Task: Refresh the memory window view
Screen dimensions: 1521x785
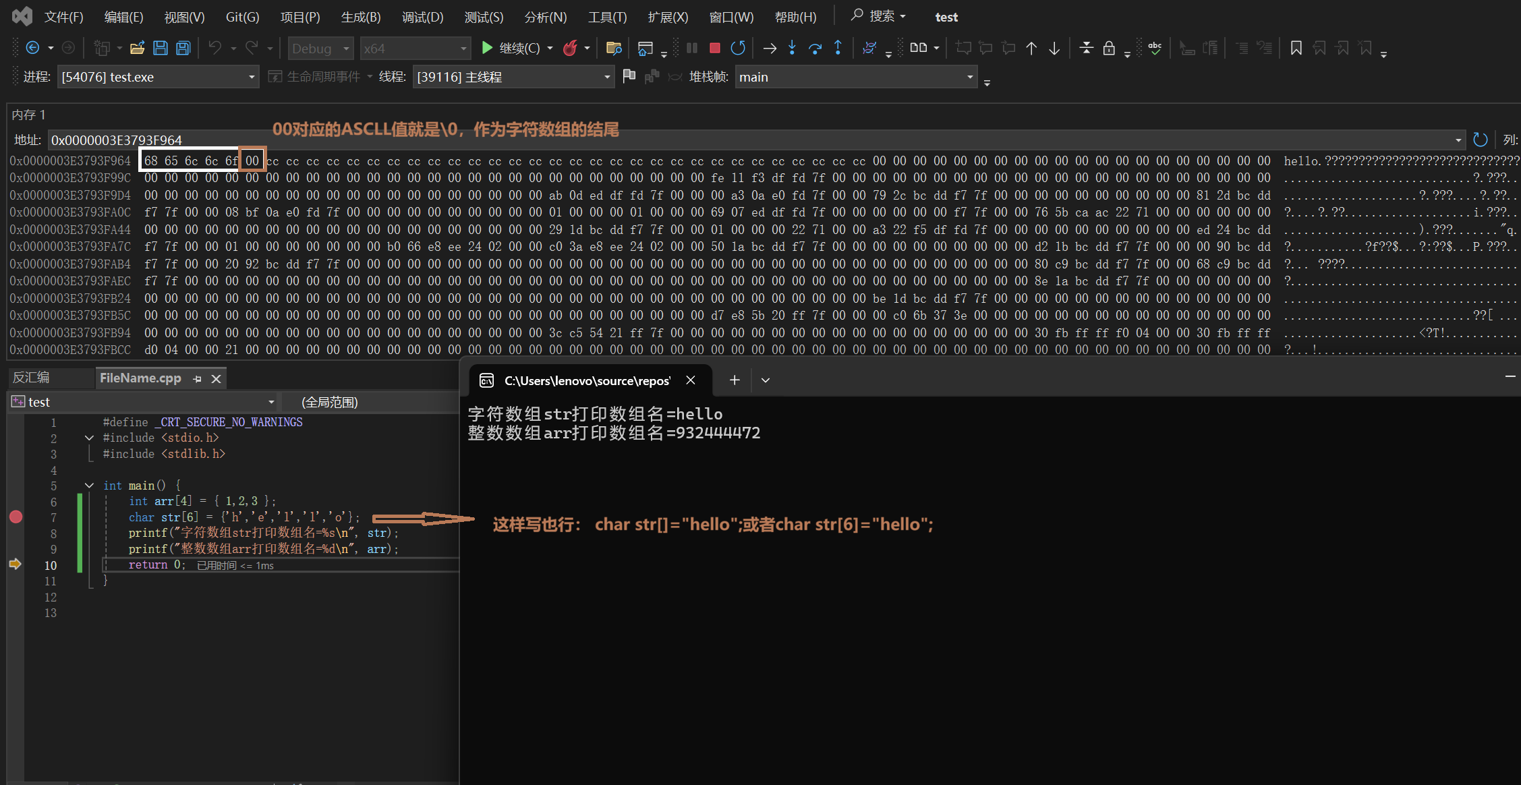Action: click(1480, 140)
